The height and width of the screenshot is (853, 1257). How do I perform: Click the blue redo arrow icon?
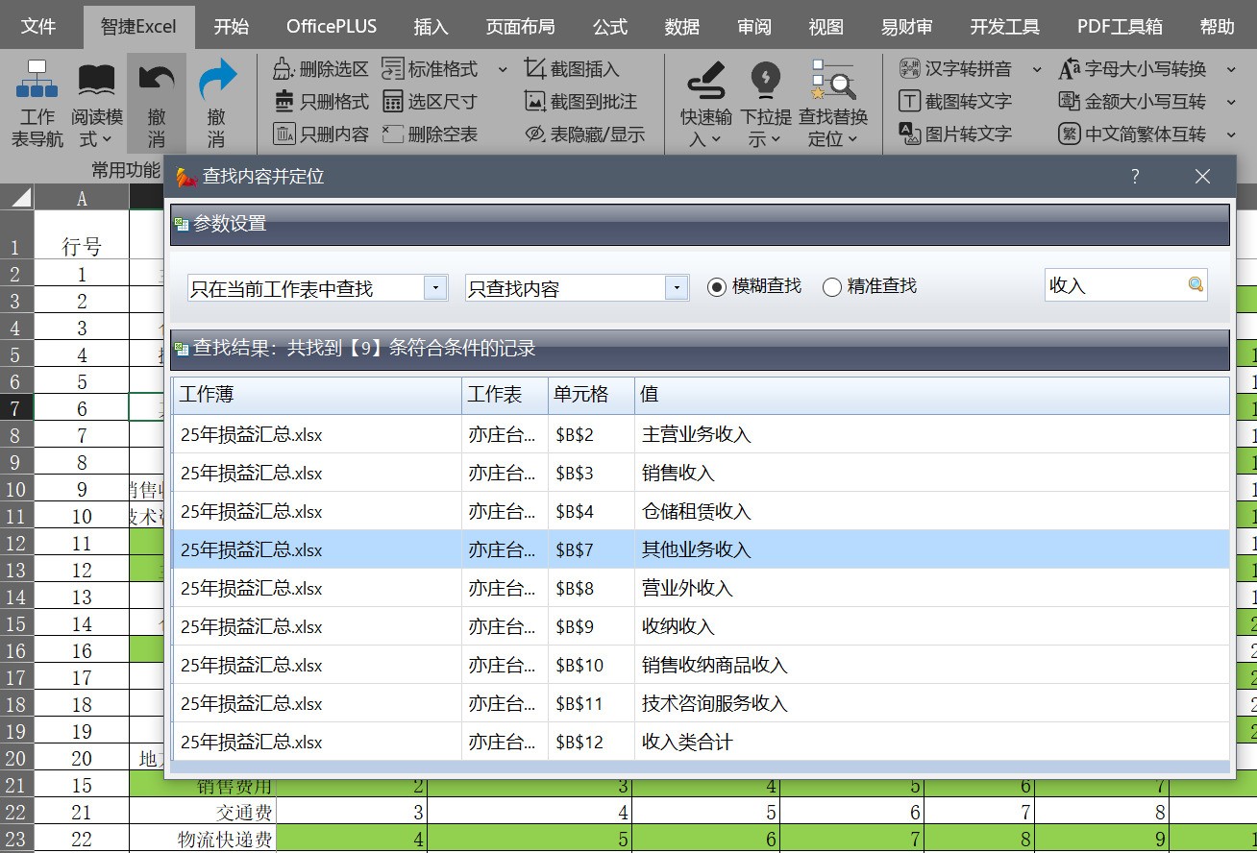[216, 81]
